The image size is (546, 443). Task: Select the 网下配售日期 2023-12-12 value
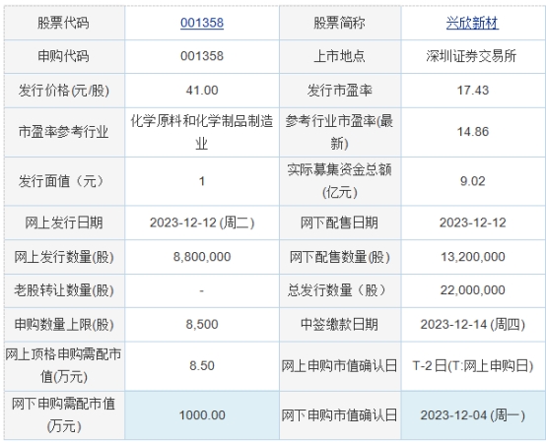(473, 222)
